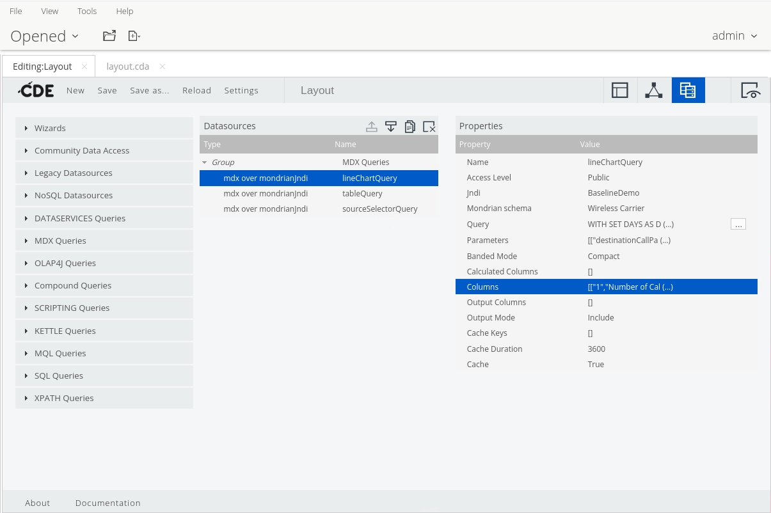Screen dimensions: 771x513
Task: Open the Query editor ellipsis button
Action: point(738,224)
